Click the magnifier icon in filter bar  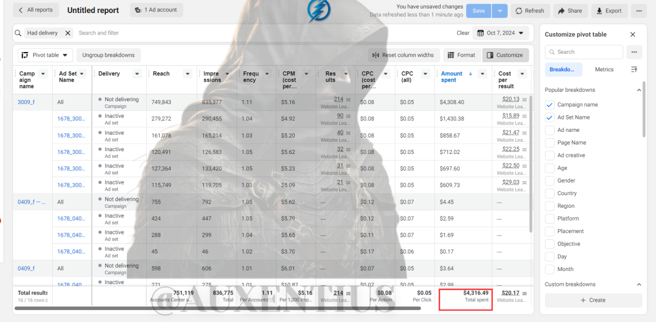point(18,33)
